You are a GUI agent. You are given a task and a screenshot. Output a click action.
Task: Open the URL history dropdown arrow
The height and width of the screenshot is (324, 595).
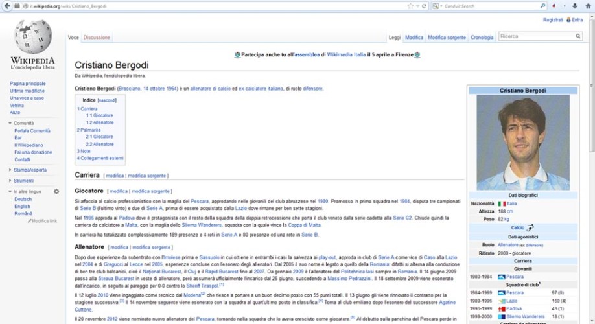point(417,6)
